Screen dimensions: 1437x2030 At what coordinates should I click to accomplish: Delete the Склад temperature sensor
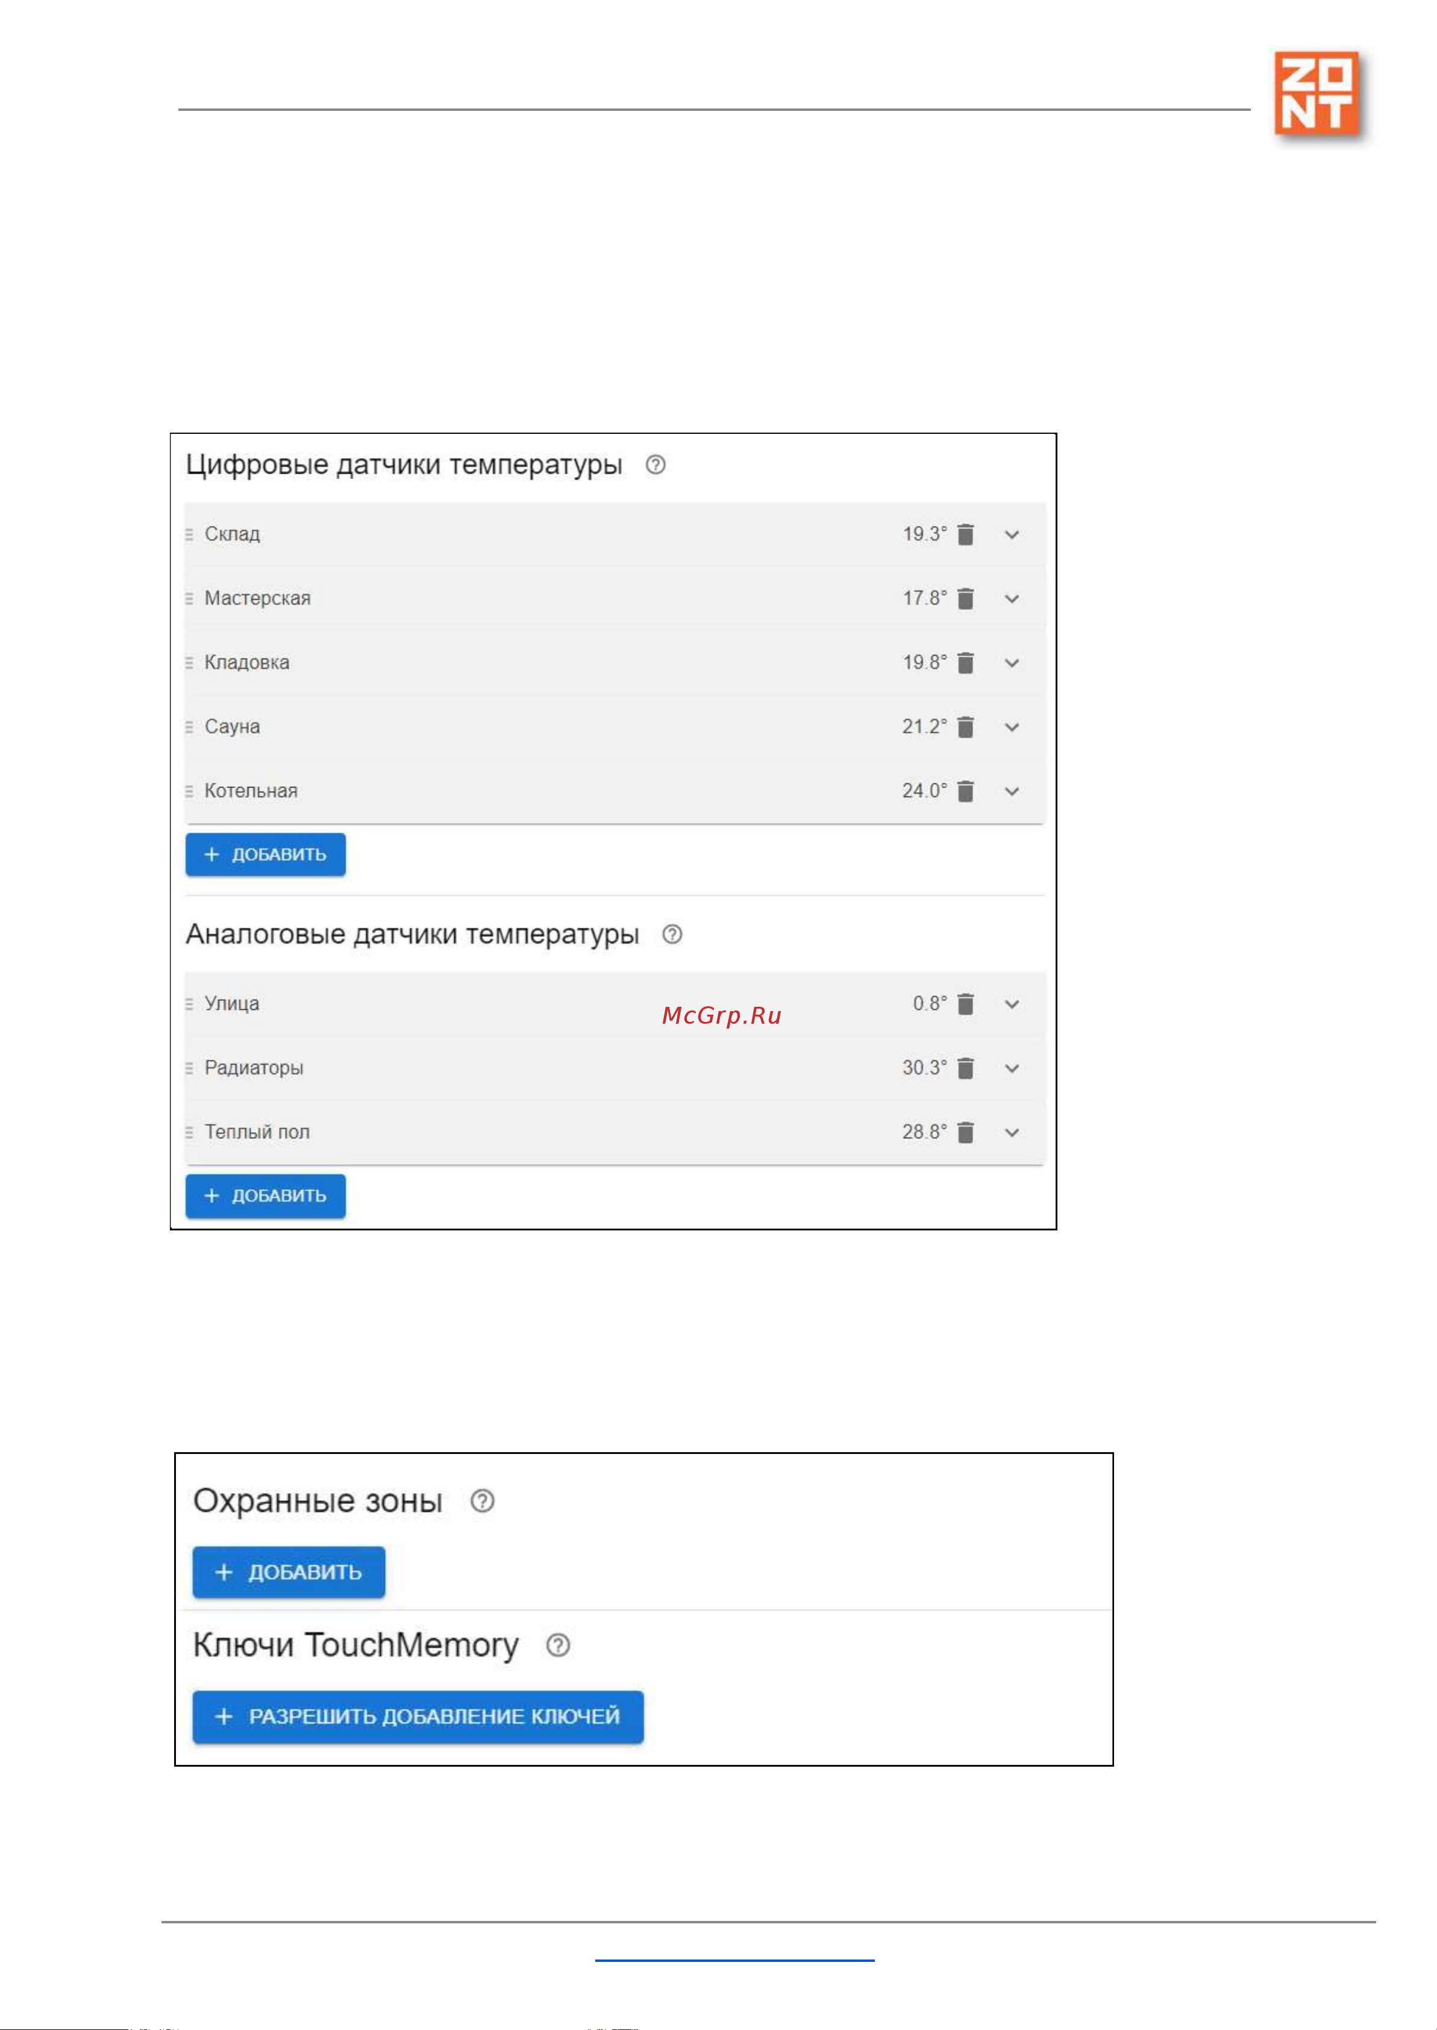[965, 534]
